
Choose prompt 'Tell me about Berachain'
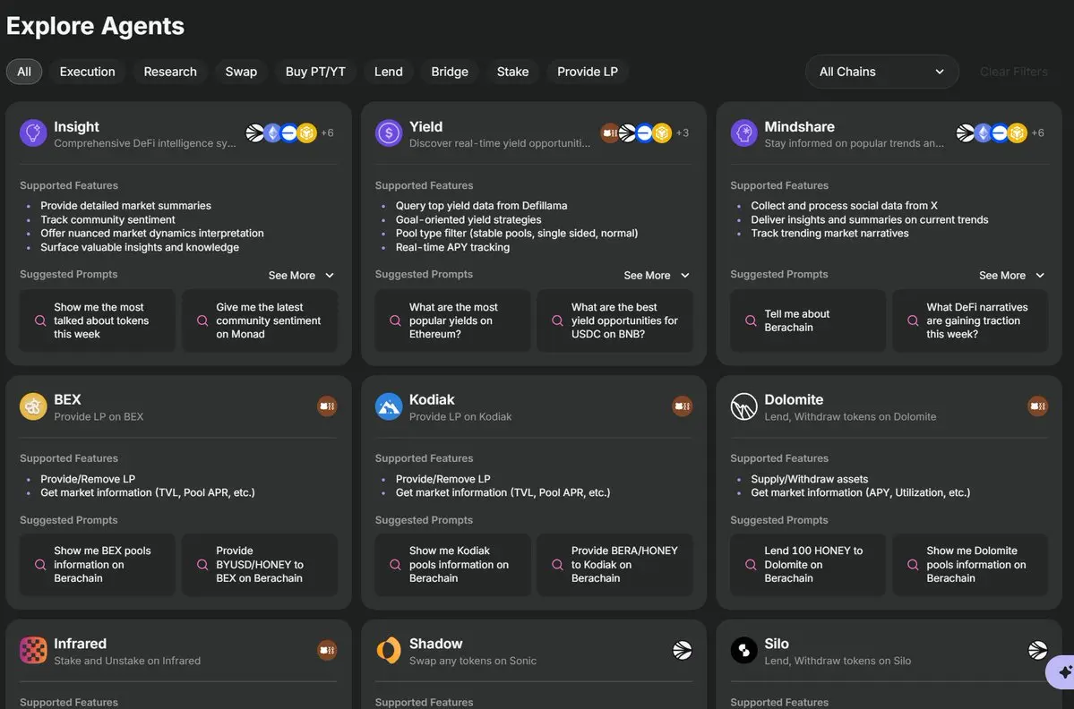pos(808,320)
